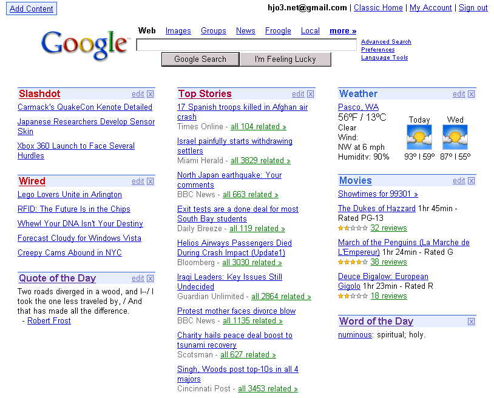Open The Dukes of Hazzard movie link
Viewport: 494px width, 398px height.
[377, 209]
